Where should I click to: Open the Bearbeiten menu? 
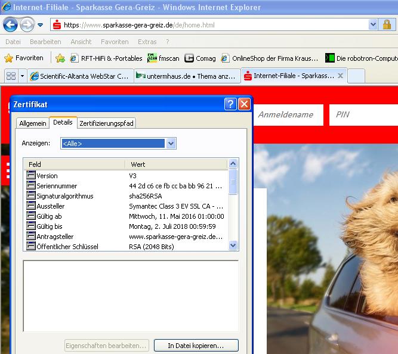click(45, 42)
